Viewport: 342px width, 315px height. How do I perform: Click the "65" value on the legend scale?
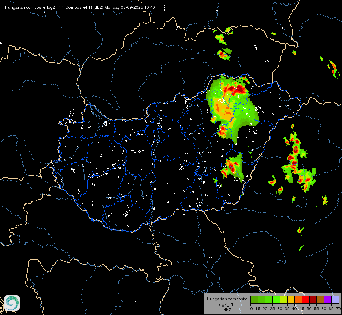[331, 309]
